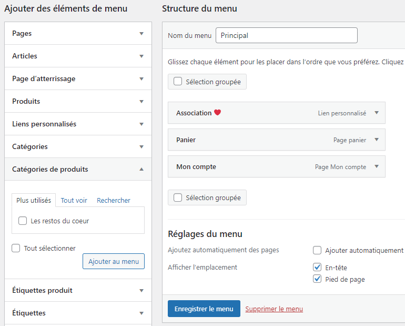Click the Ajouter au menu button
Viewport: 405px width, 326px height.
coord(113,261)
